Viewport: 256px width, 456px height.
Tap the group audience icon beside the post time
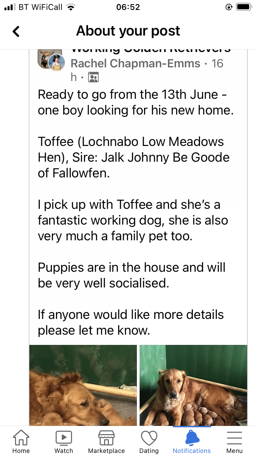(x=93, y=78)
